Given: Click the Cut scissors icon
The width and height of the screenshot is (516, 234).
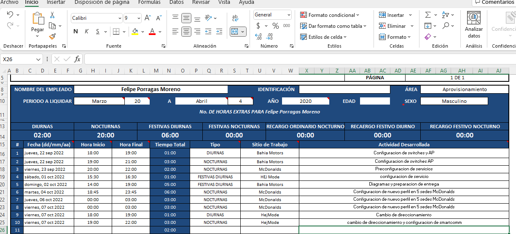Looking at the screenshot, I should [x=52, y=15].
